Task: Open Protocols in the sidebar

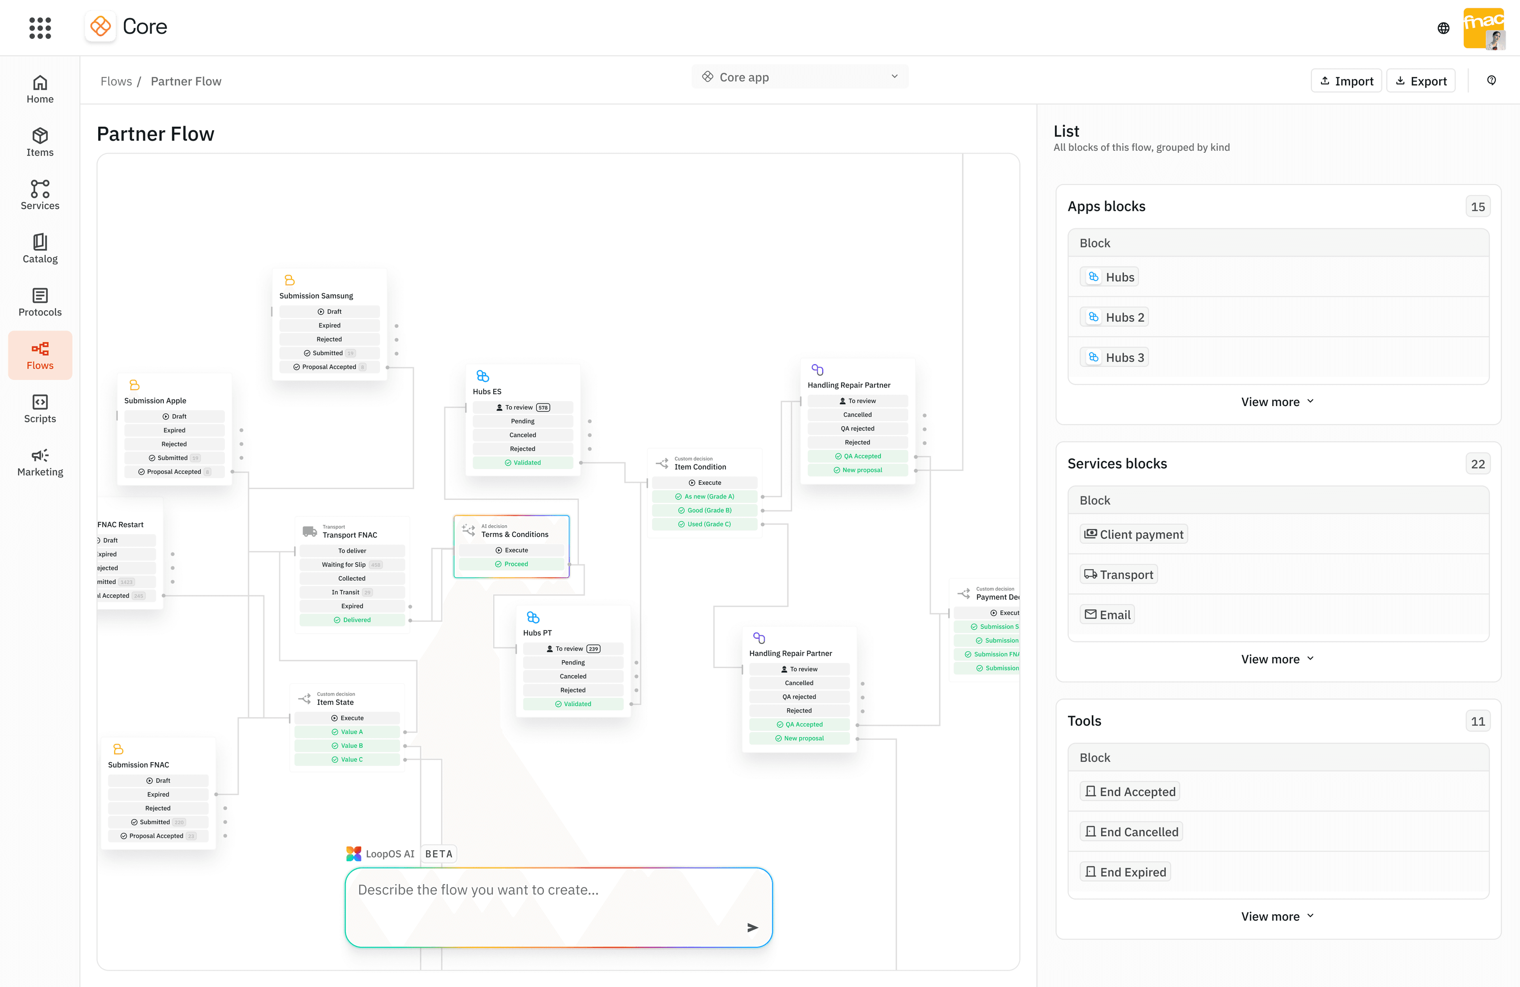Action: (40, 302)
